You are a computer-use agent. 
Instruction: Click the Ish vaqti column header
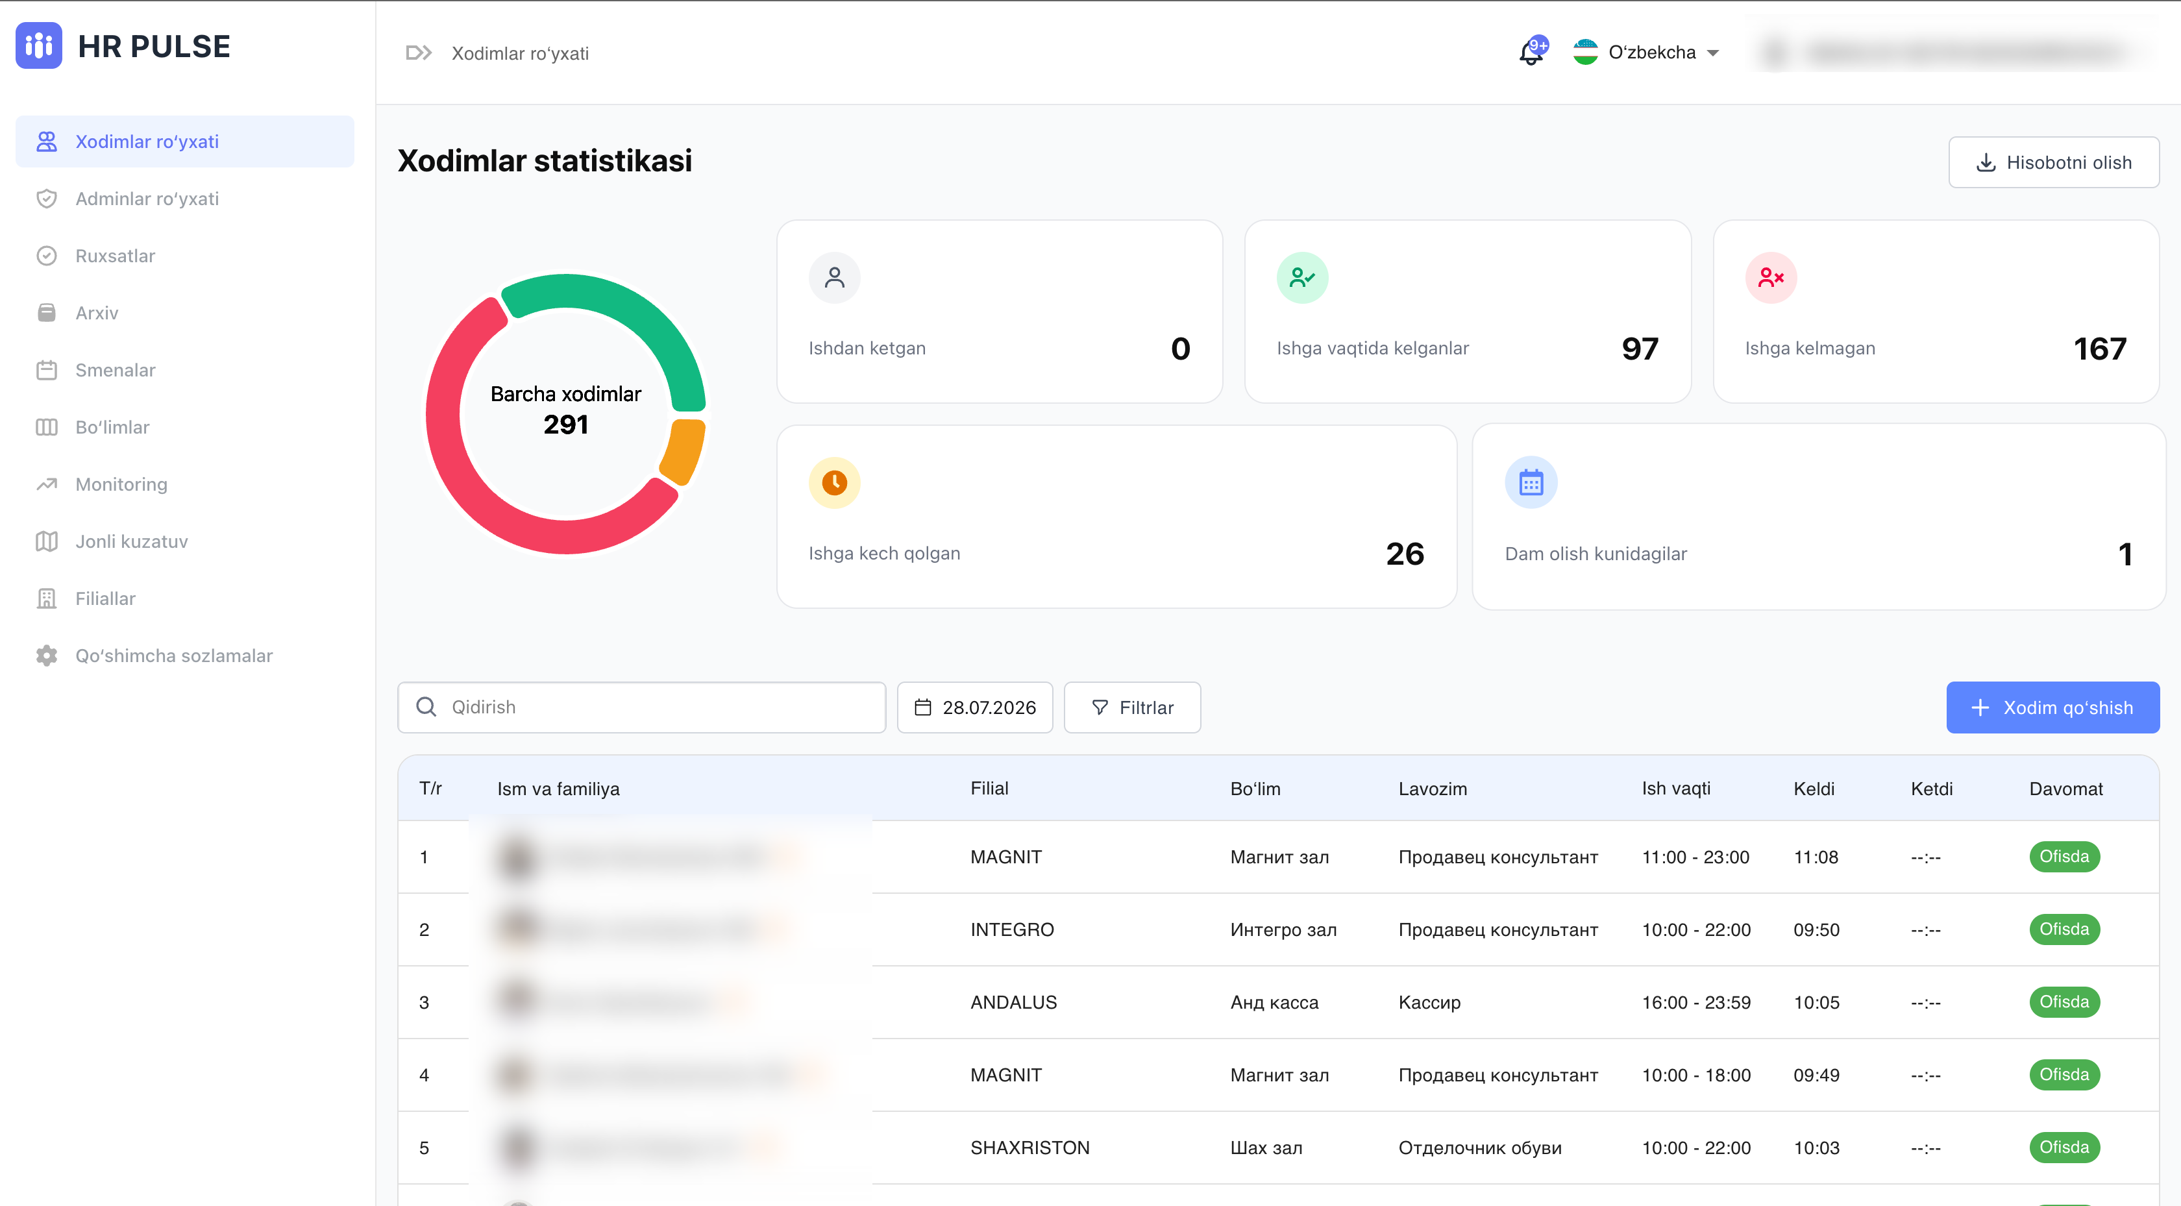(1675, 789)
